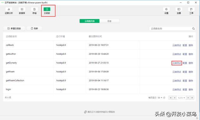Image resolution: width=200 pixels, height=120 pixels.
Task: Click the 腾讯云TCB footer text
Action: pyautogui.click(x=101, y=112)
